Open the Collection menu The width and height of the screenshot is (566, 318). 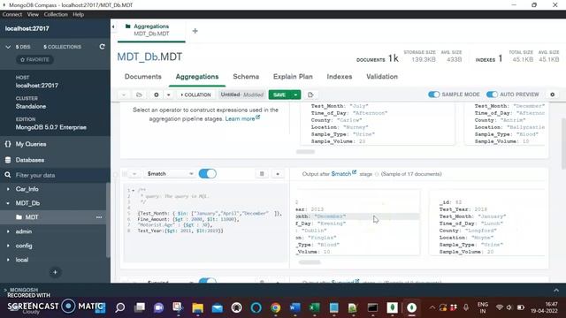click(x=56, y=14)
